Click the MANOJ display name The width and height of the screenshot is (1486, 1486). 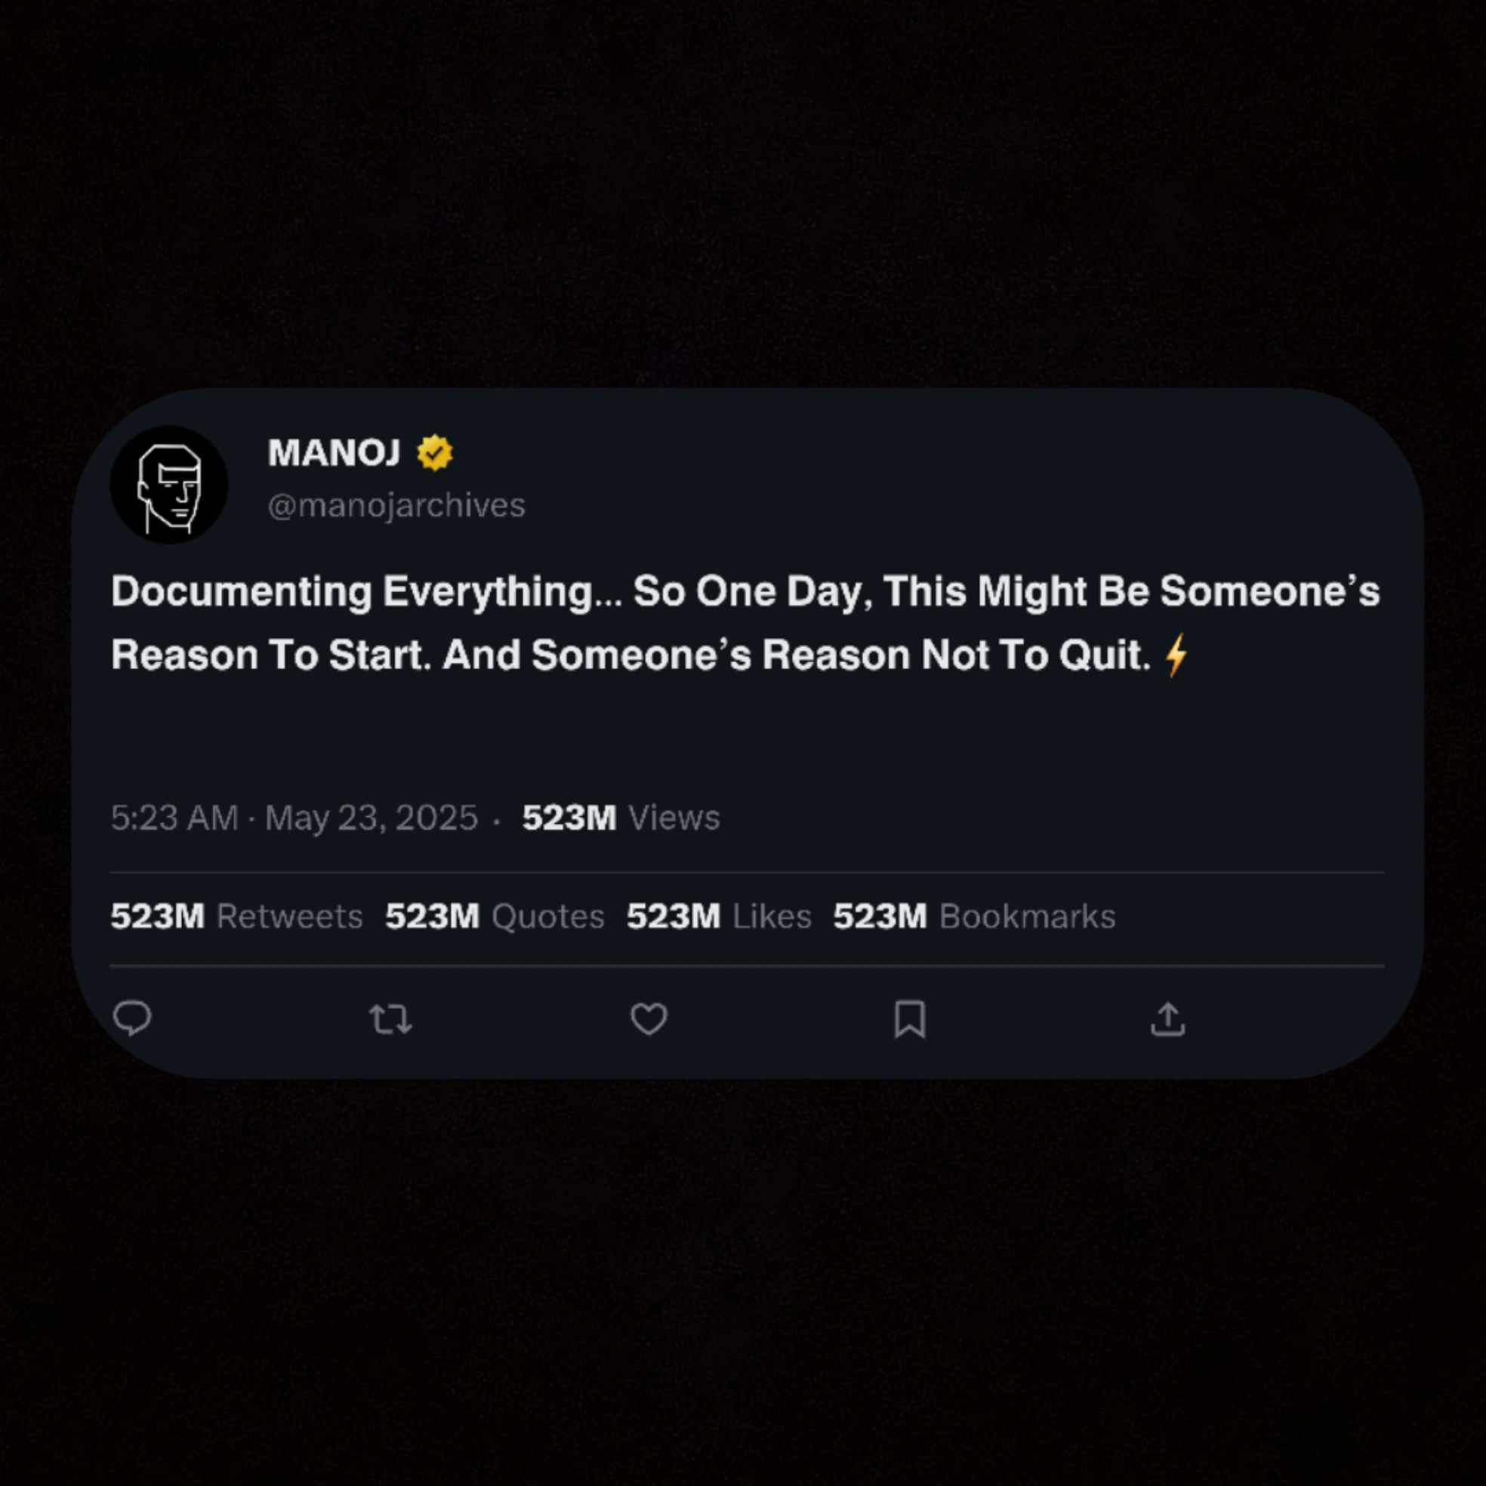coord(334,452)
